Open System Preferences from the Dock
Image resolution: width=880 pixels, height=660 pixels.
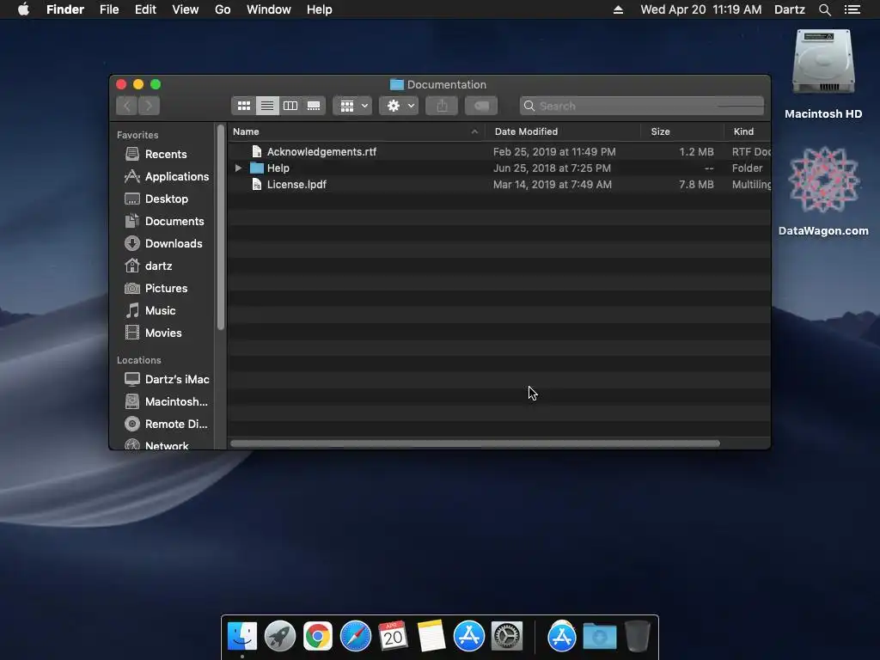[x=507, y=636]
